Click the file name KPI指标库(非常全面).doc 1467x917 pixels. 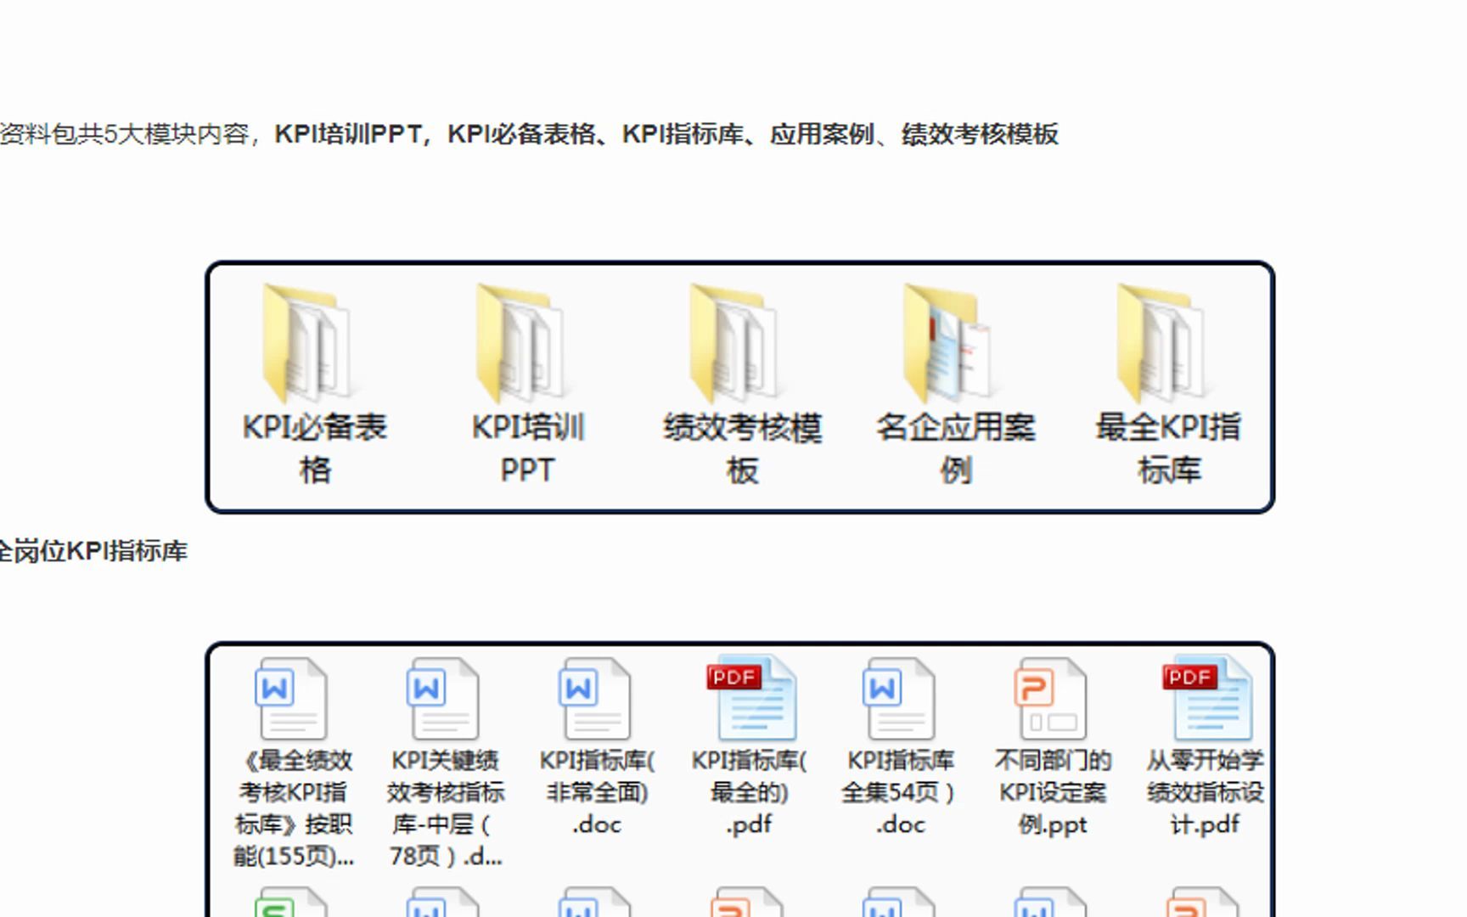[x=597, y=792]
